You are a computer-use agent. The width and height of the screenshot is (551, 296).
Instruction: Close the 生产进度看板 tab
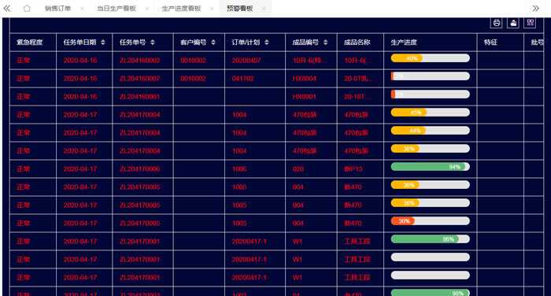[212, 9]
